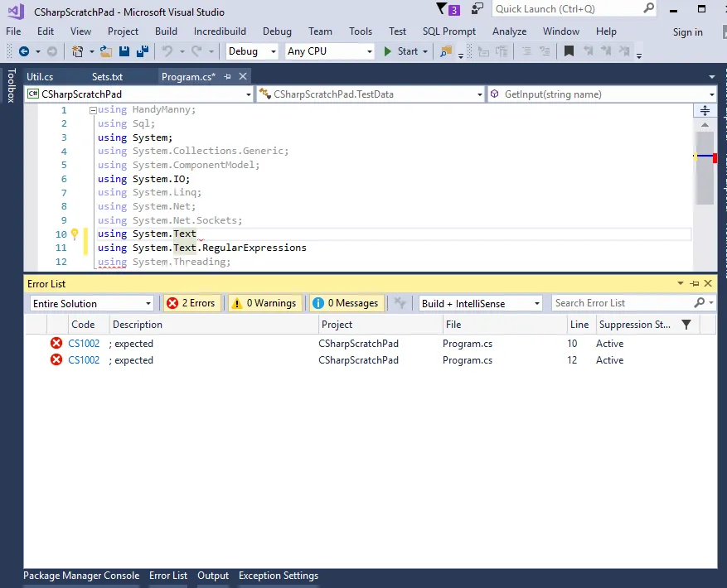The image size is (727, 588).
Task: Open the CS1002 code link for line 10
Action: tap(84, 344)
